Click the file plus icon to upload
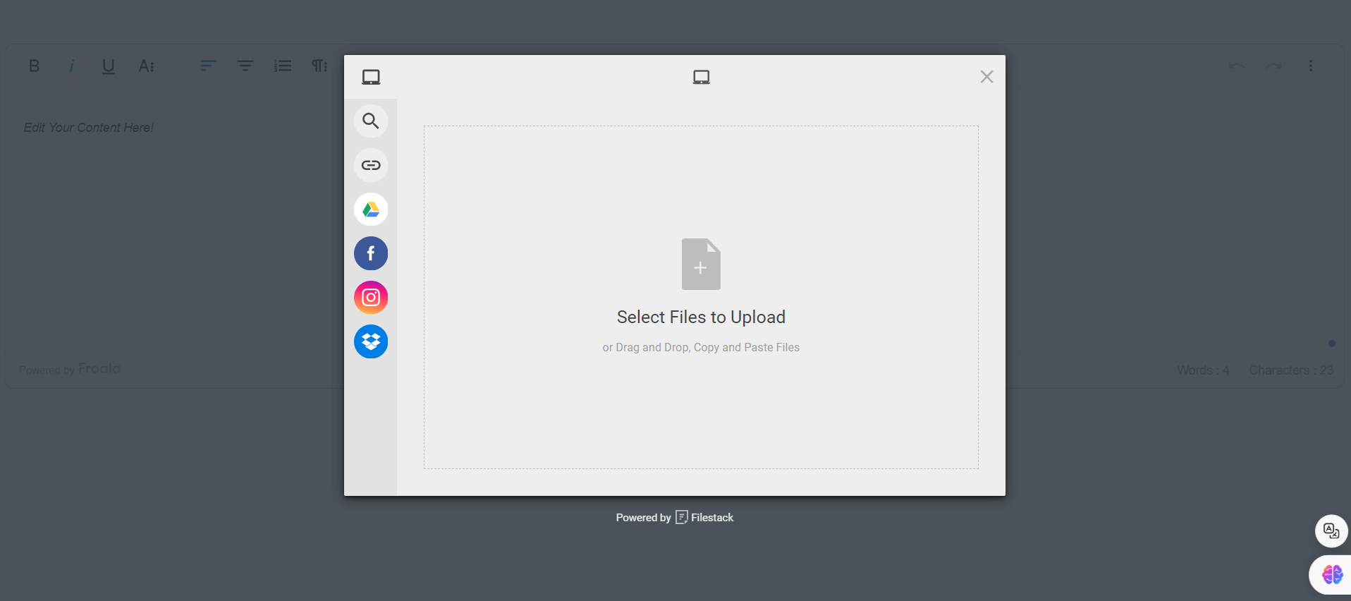1351x601 pixels. 701,264
